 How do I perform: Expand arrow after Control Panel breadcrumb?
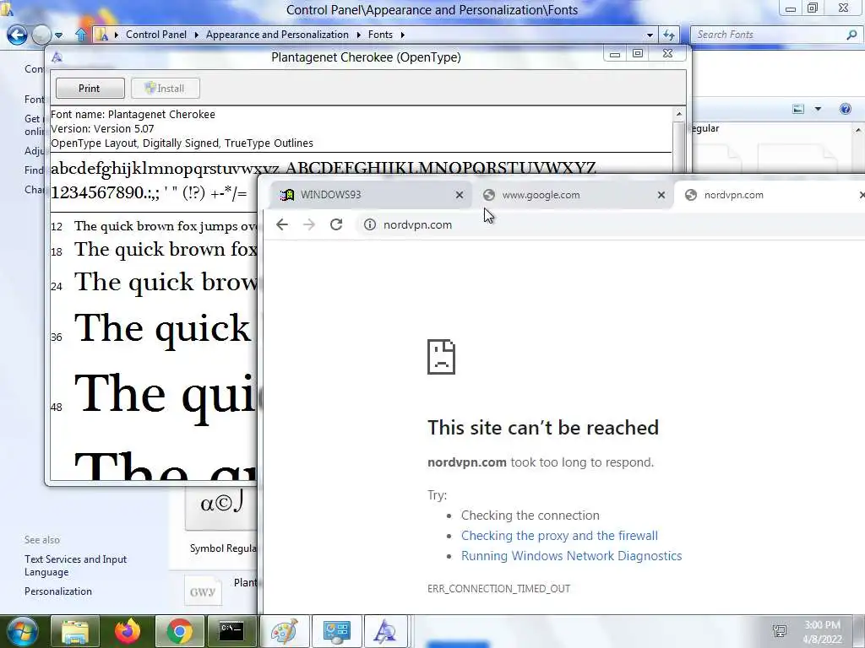coord(196,35)
